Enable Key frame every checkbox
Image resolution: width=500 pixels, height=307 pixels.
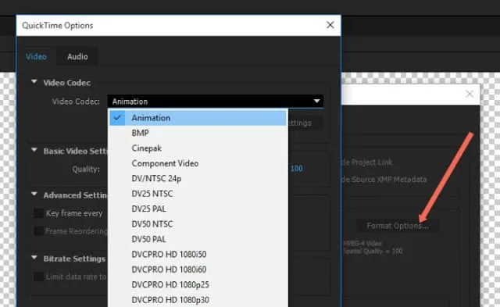38,213
